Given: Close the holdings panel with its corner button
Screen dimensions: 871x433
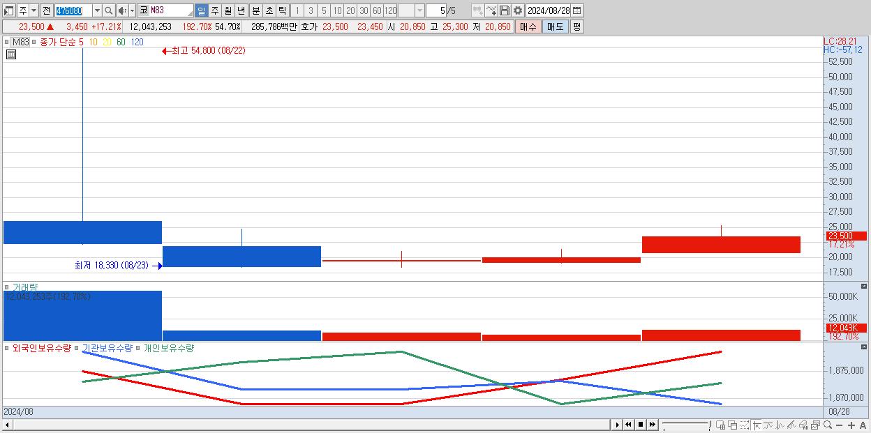Looking at the screenshot, I should (x=864, y=347).
